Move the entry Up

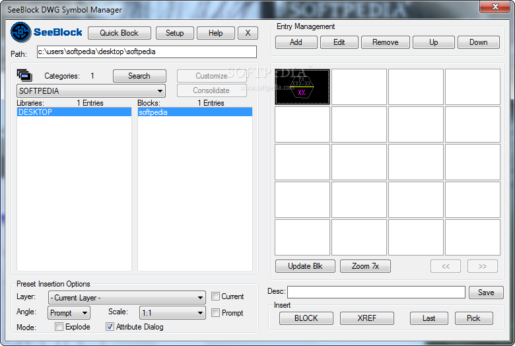[434, 42]
